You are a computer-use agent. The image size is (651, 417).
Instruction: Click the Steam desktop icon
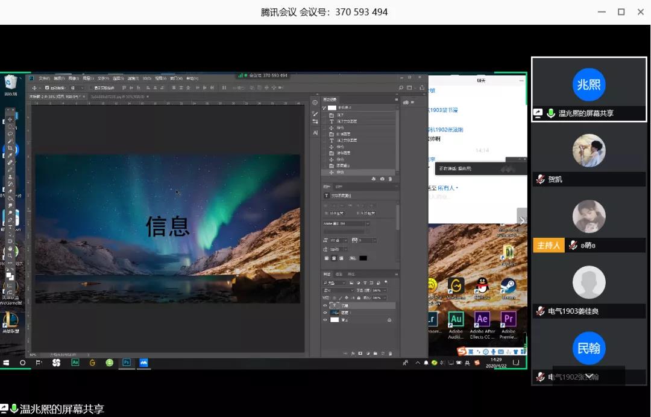508,286
